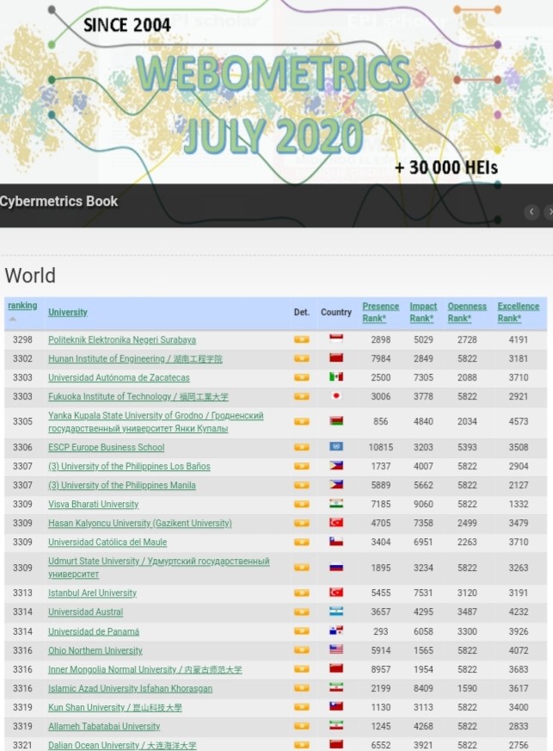Open Universidad Autónoma de Zacatecas link
The image size is (553, 751).
tap(119, 377)
